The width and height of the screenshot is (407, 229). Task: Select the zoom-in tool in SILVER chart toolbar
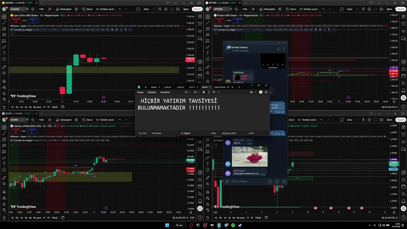4,184
